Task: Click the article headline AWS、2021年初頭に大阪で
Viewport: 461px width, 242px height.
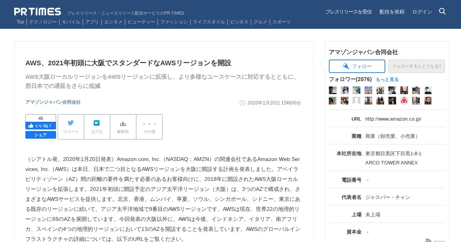Action: (128, 63)
